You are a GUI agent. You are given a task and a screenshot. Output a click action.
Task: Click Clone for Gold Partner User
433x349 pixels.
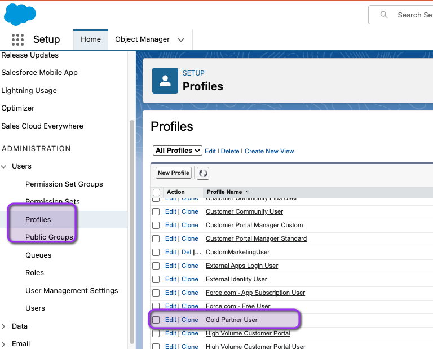(x=189, y=320)
